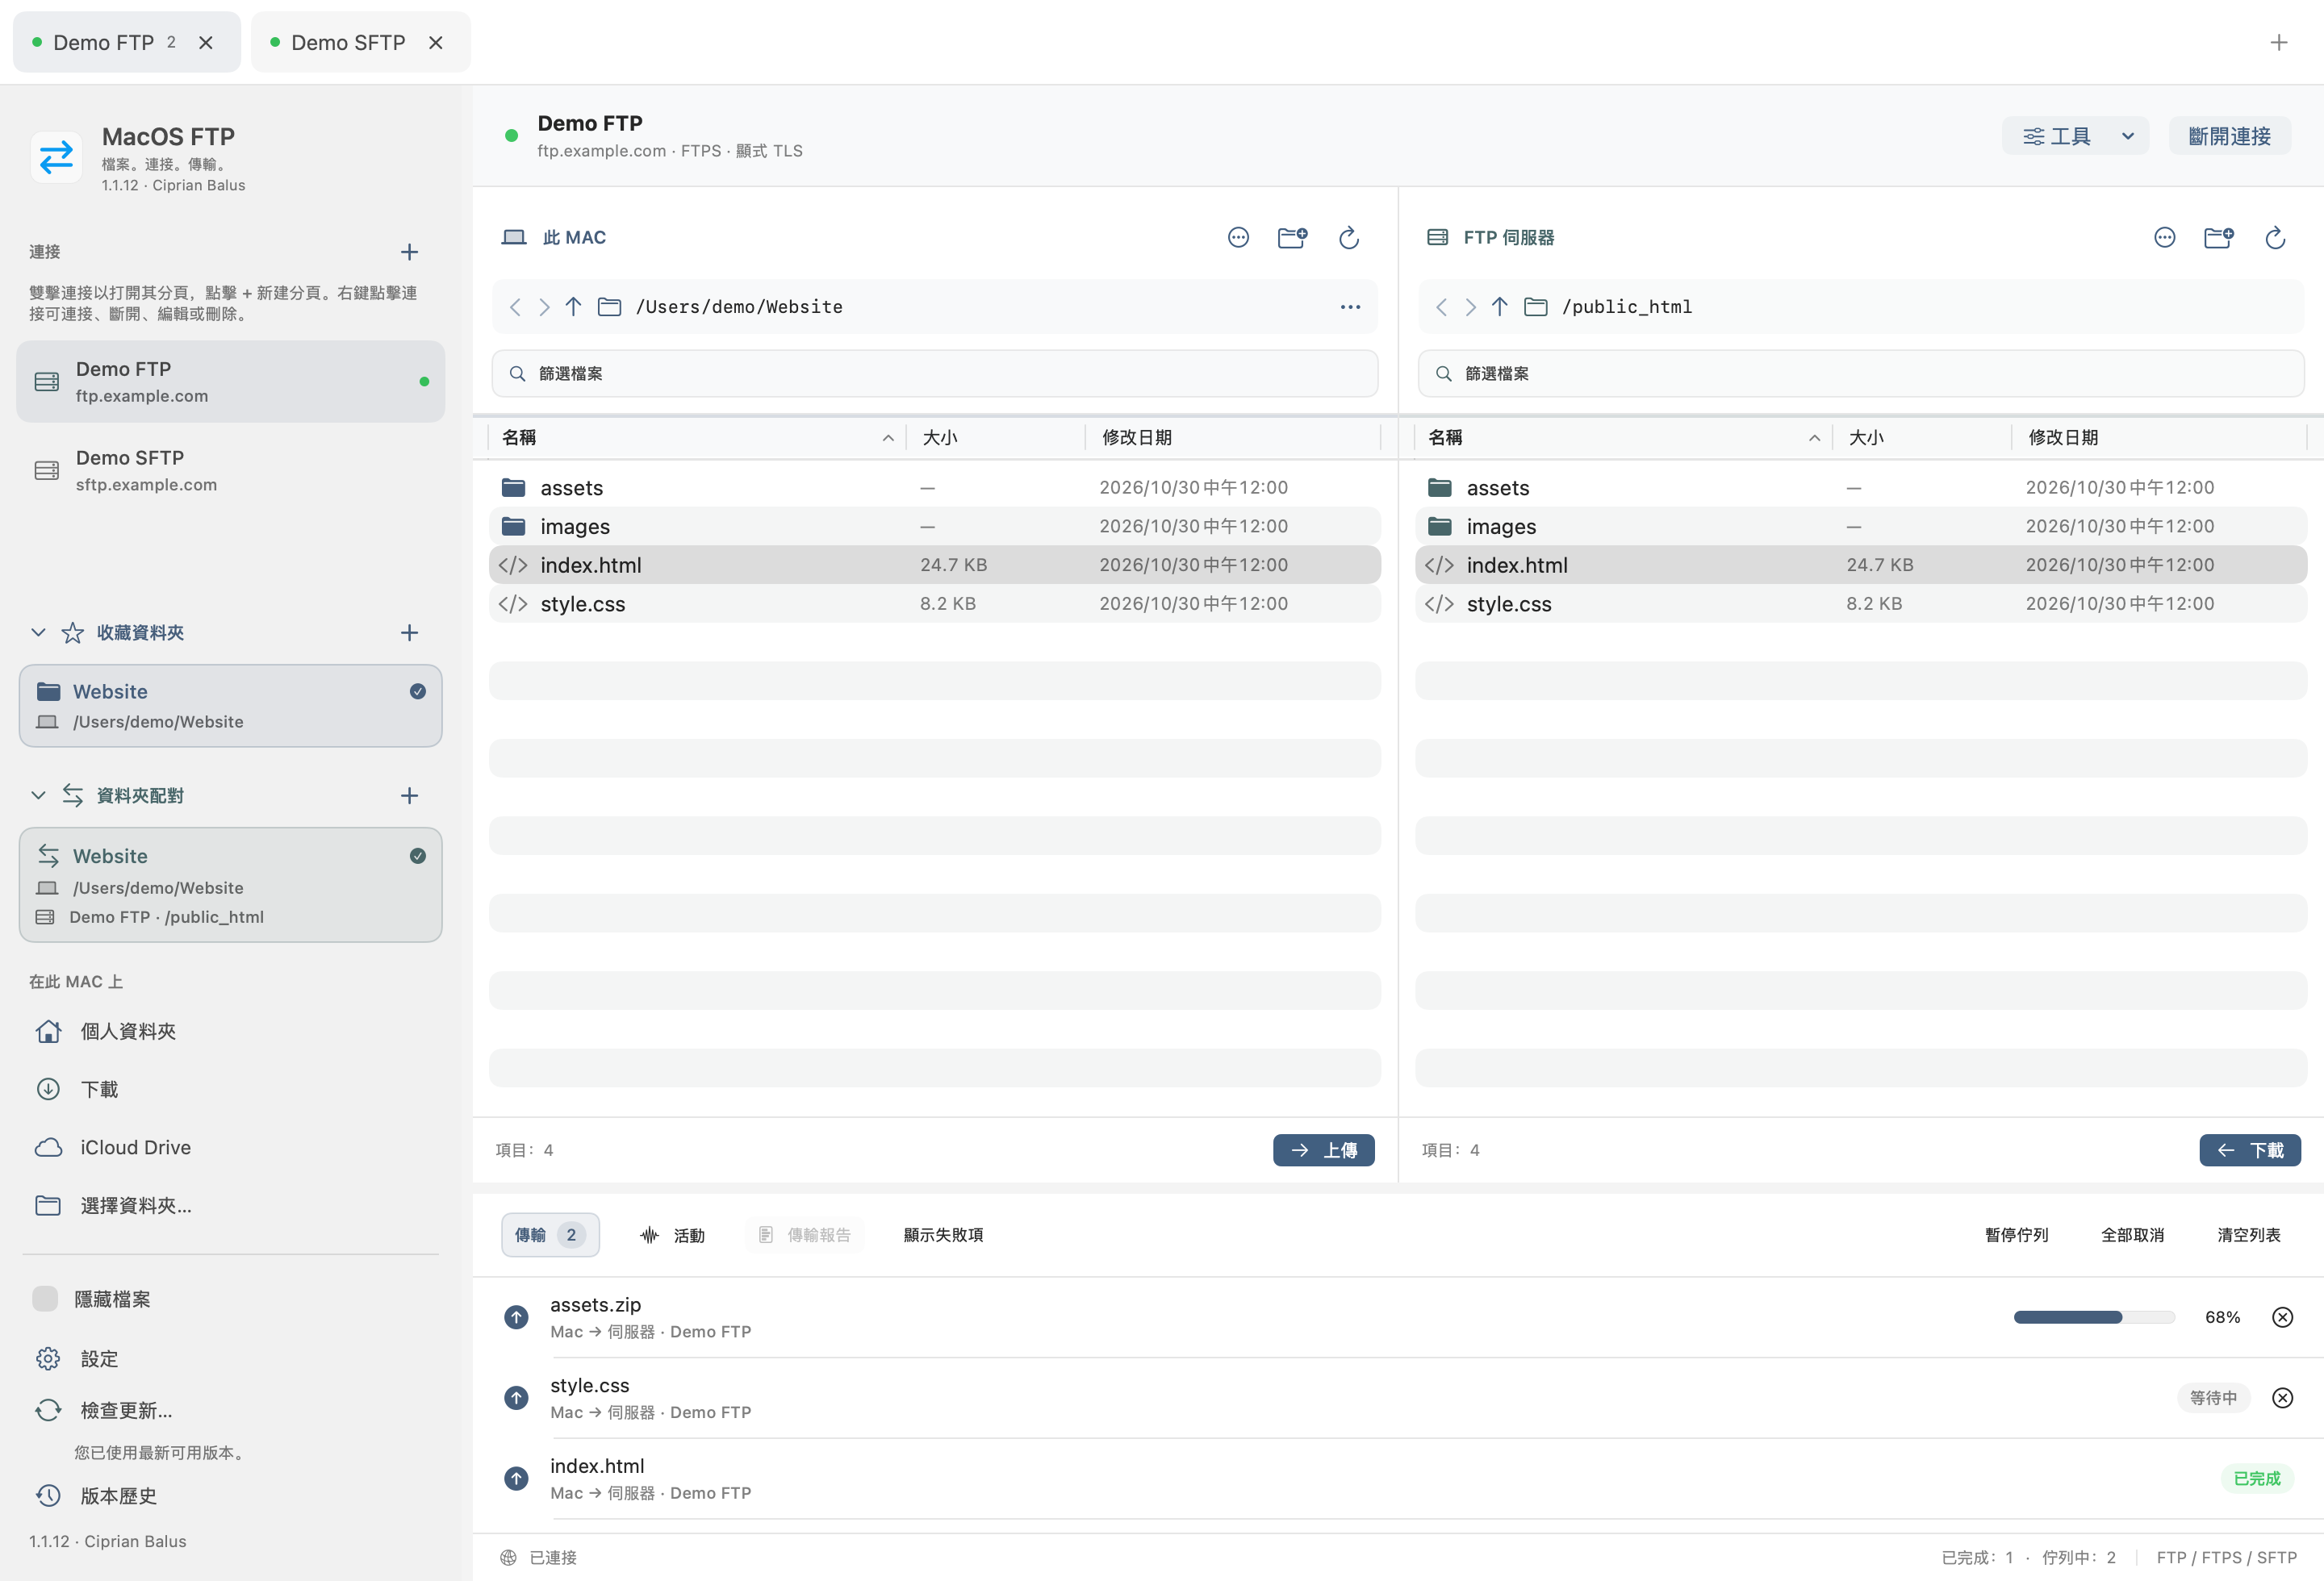Refresh the local Mac file pane
Viewport: 2324px width, 1581px height.
1348,238
